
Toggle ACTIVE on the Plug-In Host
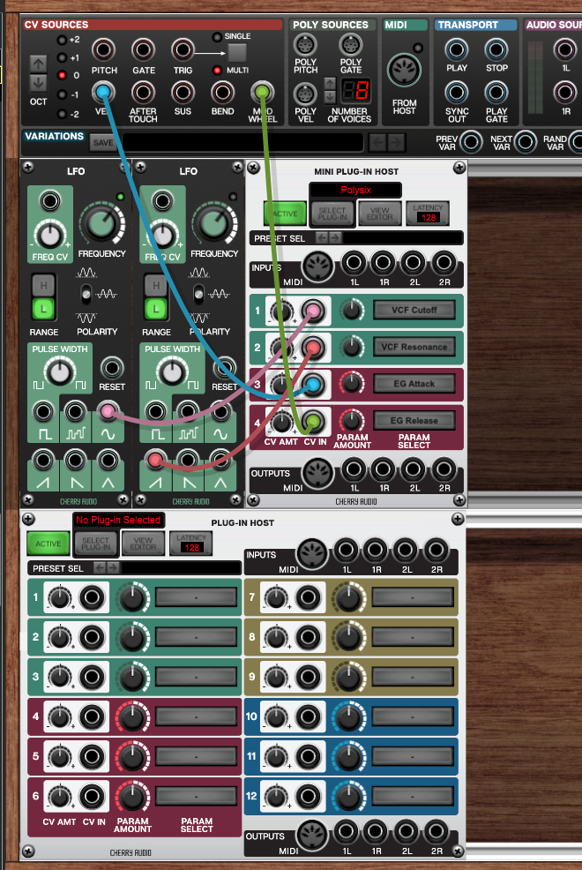(x=48, y=544)
